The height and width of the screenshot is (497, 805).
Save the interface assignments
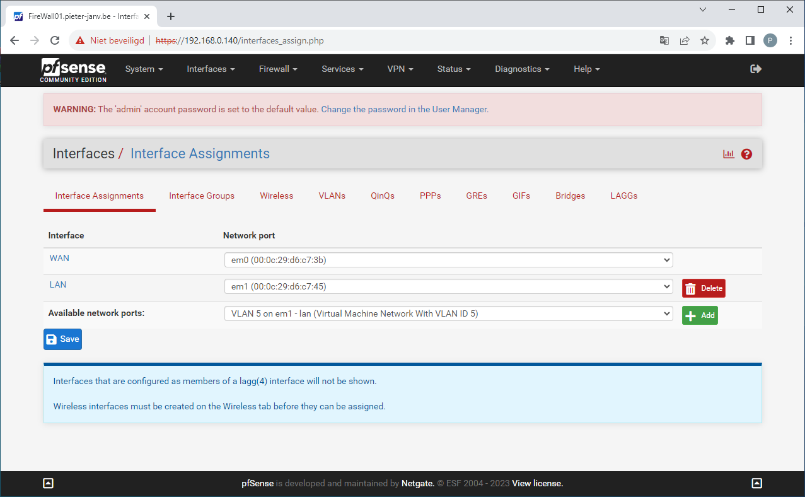pos(62,339)
